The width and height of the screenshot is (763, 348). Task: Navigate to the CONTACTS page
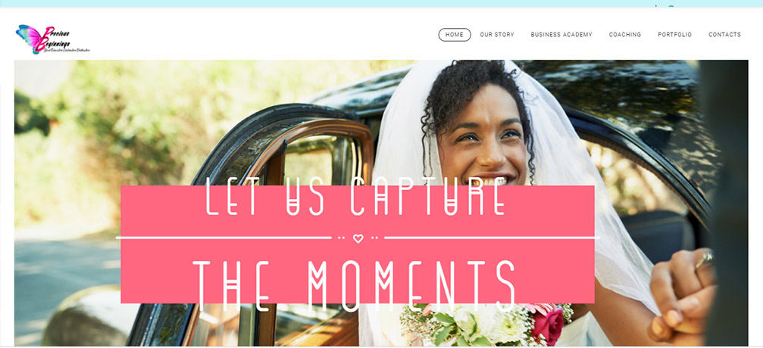[x=724, y=35]
